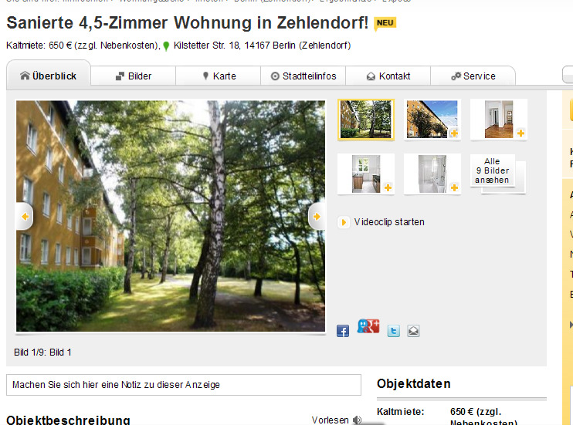Share listing via Google Plus icon

[368, 326]
